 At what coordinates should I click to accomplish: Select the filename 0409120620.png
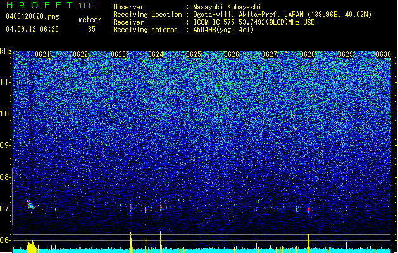coord(32,16)
